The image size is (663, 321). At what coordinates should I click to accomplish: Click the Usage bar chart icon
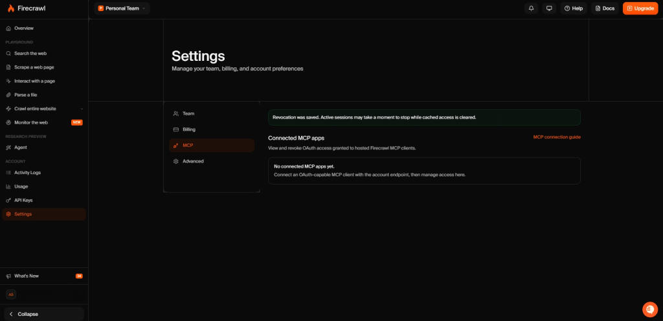click(x=8, y=186)
